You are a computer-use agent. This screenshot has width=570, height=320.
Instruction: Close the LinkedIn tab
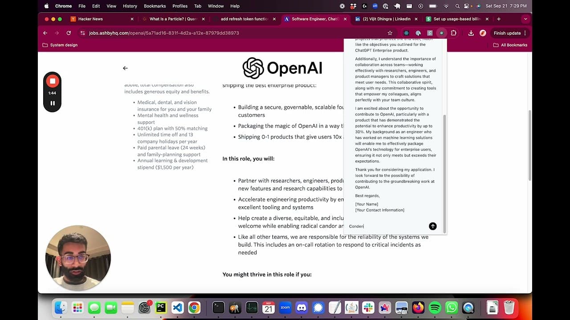pos(416,19)
